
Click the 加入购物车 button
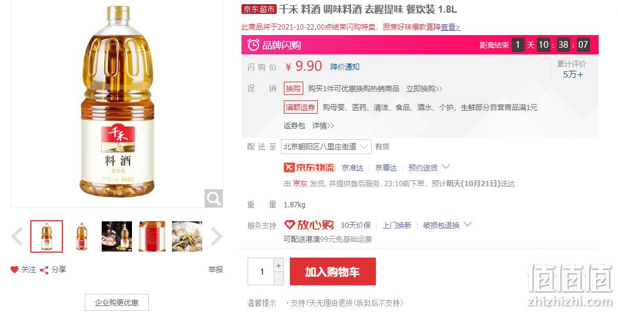pos(333,271)
